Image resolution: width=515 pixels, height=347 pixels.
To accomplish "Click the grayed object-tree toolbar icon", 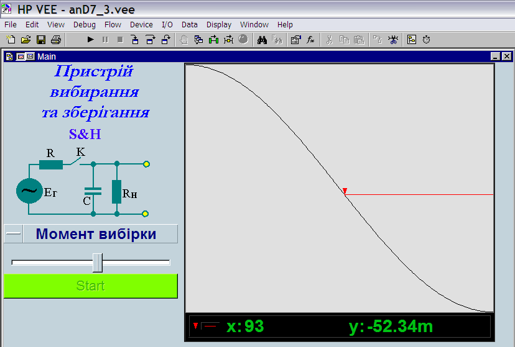I will [378, 40].
